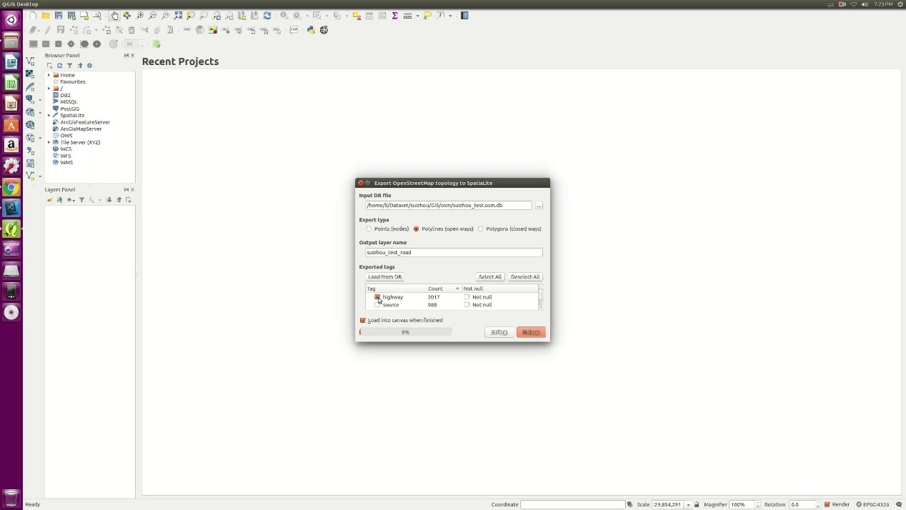The width and height of the screenshot is (906, 510).
Task: Expand the SpatiaLite tree node
Action: point(49,116)
